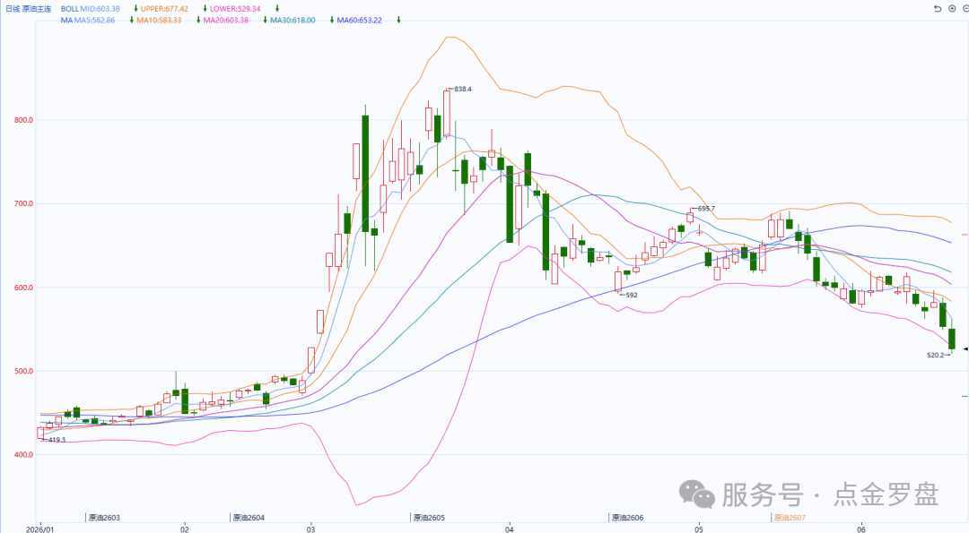This screenshot has width=969, height=533.
Task: Click the 原油2604 contract marker
Action: tap(249, 518)
